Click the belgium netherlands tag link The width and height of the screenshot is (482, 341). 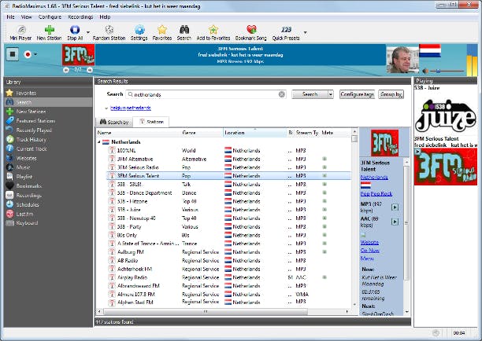pyautogui.click(x=131, y=108)
